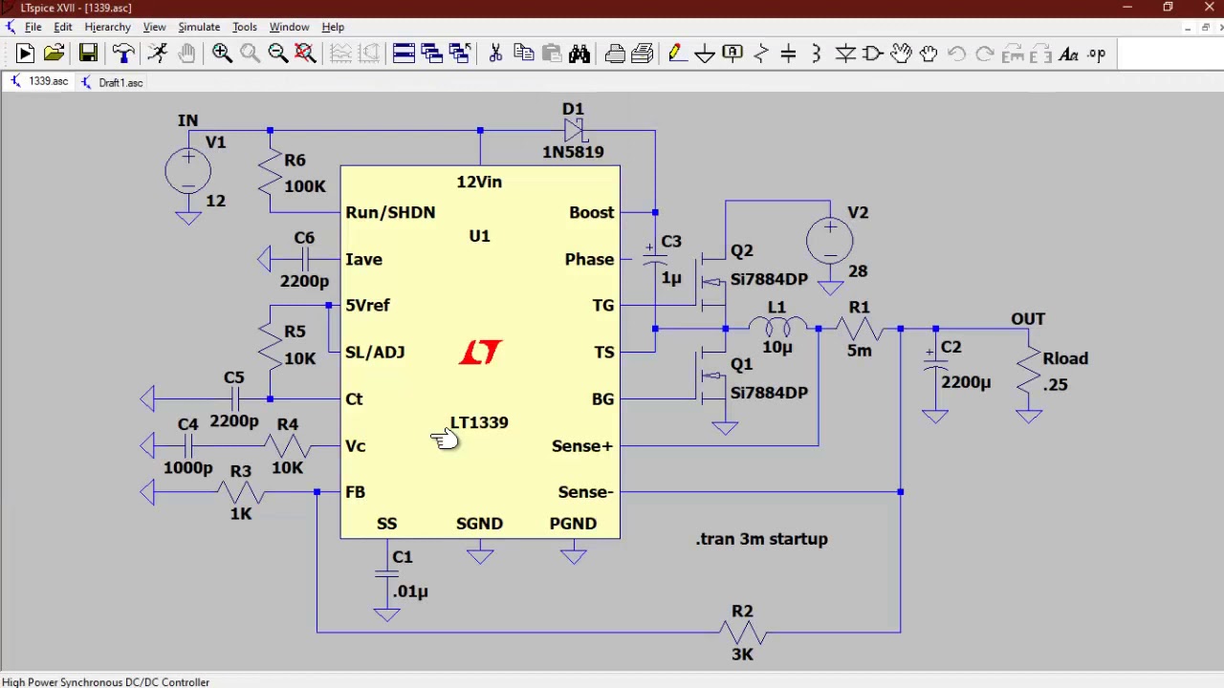Select the Pan magnifier tool
Image resolution: width=1224 pixels, height=688 pixels.
[250, 54]
